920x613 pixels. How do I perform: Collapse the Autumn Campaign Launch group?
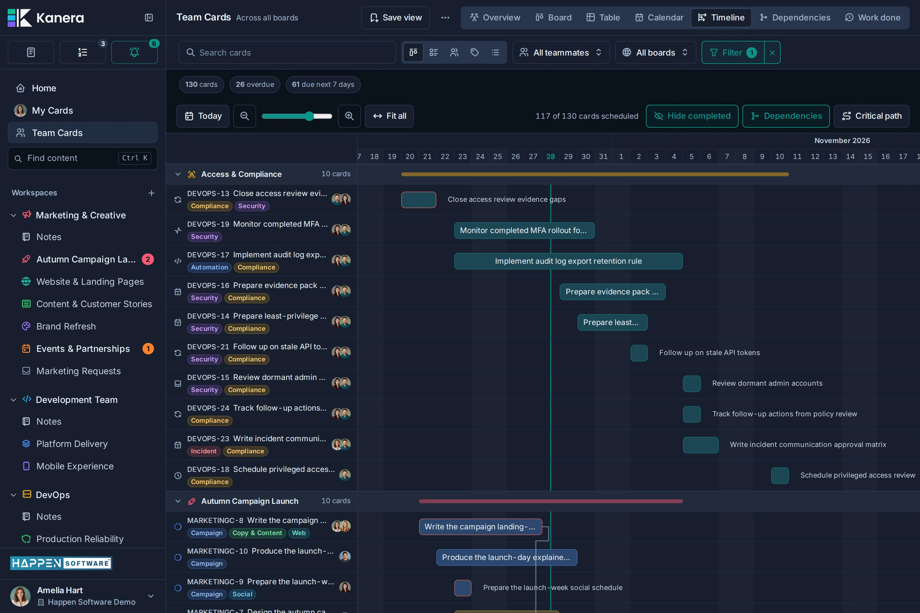click(178, 501)
